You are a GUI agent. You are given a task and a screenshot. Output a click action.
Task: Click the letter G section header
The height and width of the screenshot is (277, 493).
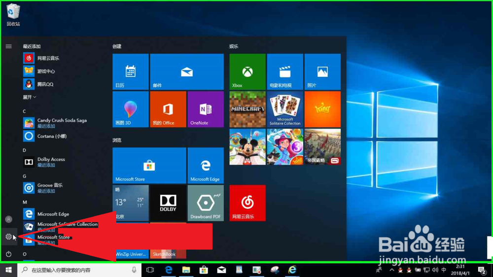[x=24, y=176]
